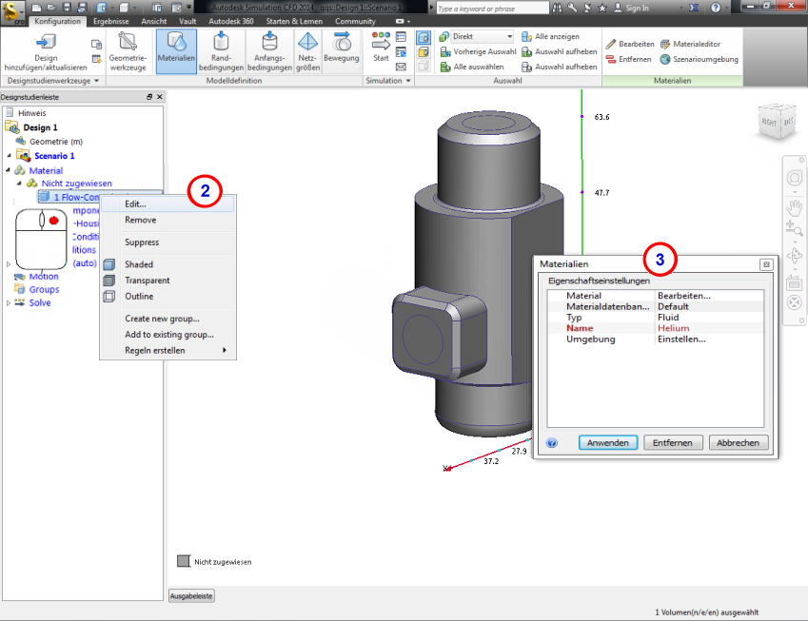Click the ViewCube navigation cube
808x621 pixels.
pyautogui.click(x=778, y=121)
